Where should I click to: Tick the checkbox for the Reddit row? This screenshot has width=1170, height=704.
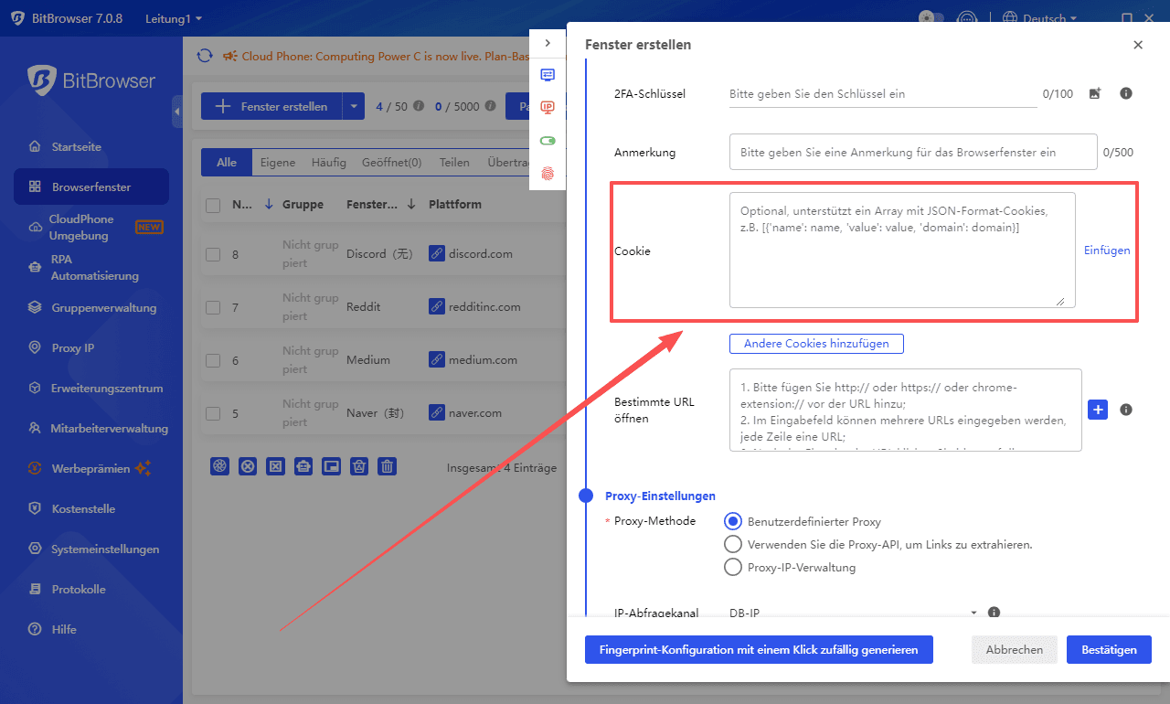pyautogui.click(x=213, y=307)
